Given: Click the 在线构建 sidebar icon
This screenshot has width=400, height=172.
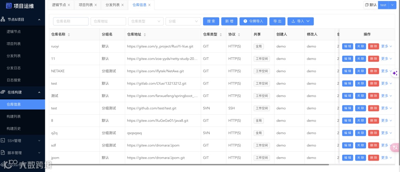Looking at the screenshot, I should tap(3, 92).
